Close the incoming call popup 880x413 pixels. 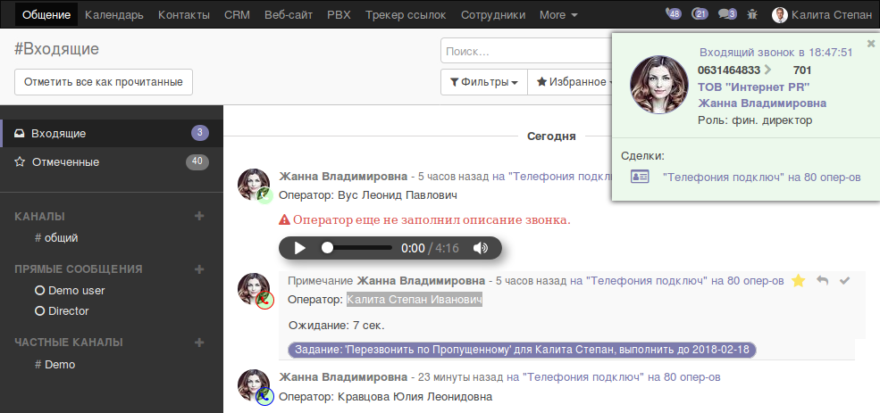click(870, 43)
